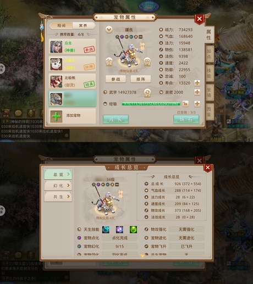The image size is (253, 284).
Task: Click the swap icon beside 武学 value
Action: [147, 93]
